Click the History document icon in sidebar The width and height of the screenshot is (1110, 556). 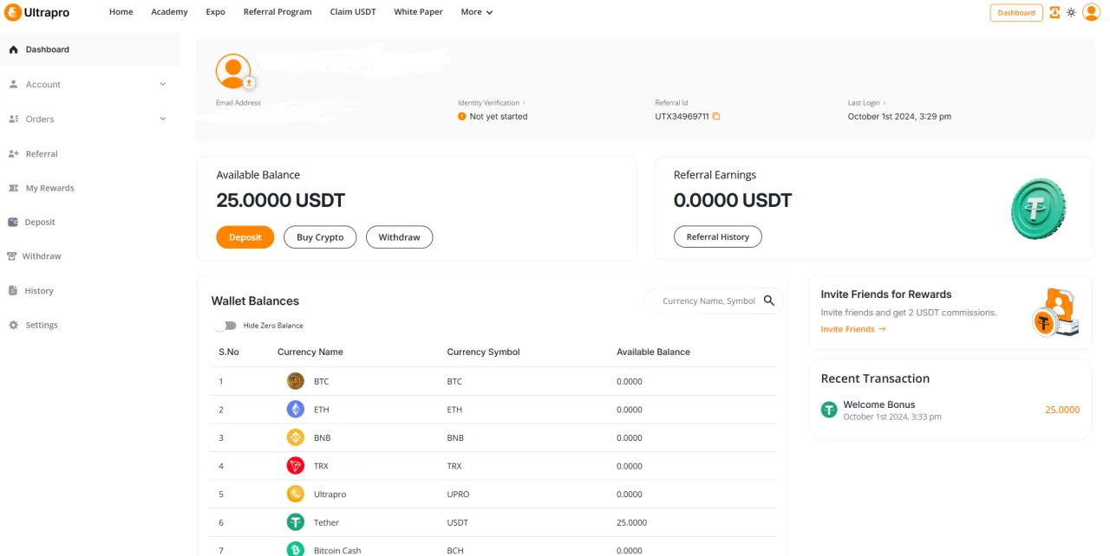pos(13,291)
